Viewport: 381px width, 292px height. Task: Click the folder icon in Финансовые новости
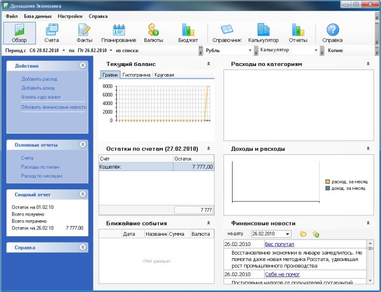coord(303,234)
